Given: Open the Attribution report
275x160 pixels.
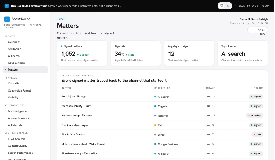Looking at the screenshot, I should 14,49.
